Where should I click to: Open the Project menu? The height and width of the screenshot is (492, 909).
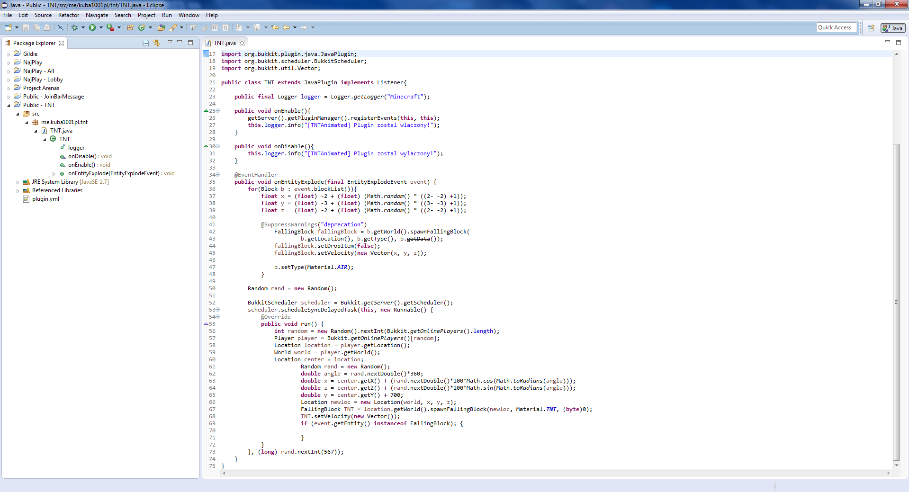tap(146, 15)
